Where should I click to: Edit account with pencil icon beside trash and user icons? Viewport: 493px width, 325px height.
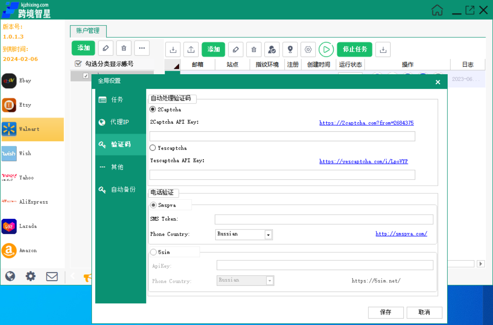[236, 49]
